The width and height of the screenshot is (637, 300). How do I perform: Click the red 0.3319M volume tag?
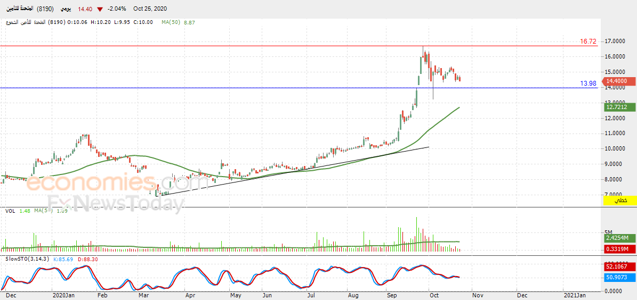point(617,248)
